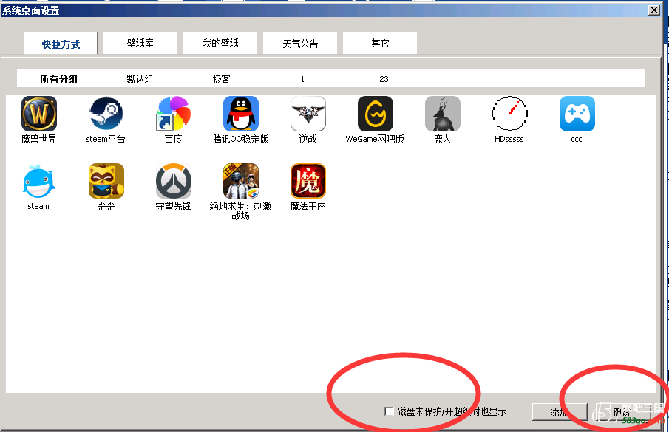Select the 守望先锋 Overwatch icon
669x432 pixels.
point(173,181)
